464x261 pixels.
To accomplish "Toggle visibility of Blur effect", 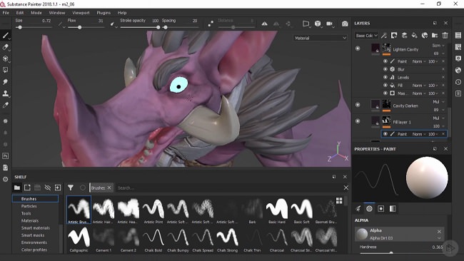I will click(385, 69).
